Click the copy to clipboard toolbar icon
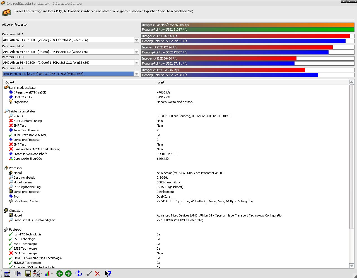The height and width of the screenshot is (278, 357). 18,274
